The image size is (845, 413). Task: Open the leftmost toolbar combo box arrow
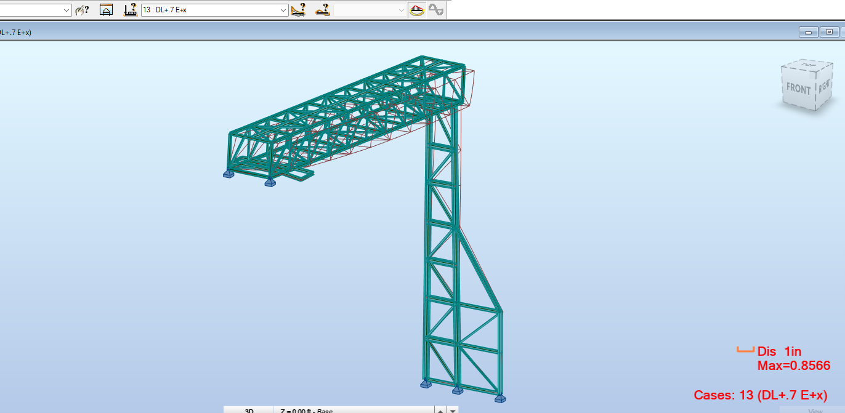pos(67,10)
